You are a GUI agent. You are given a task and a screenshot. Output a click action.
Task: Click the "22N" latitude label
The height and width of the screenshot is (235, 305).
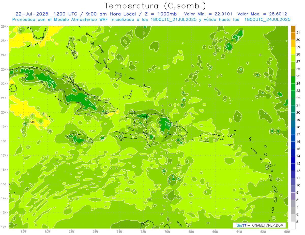4,84
